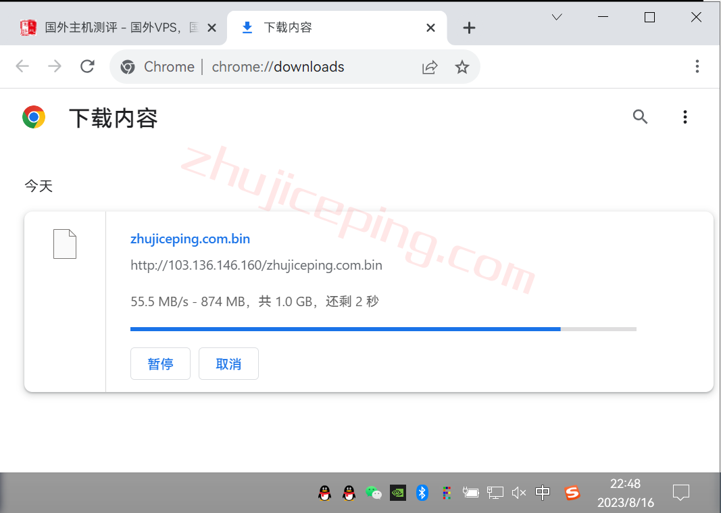This screenshot has height=513, width=721.
Task: Open WeChat tray icon
Action: (x=374, y=493)
